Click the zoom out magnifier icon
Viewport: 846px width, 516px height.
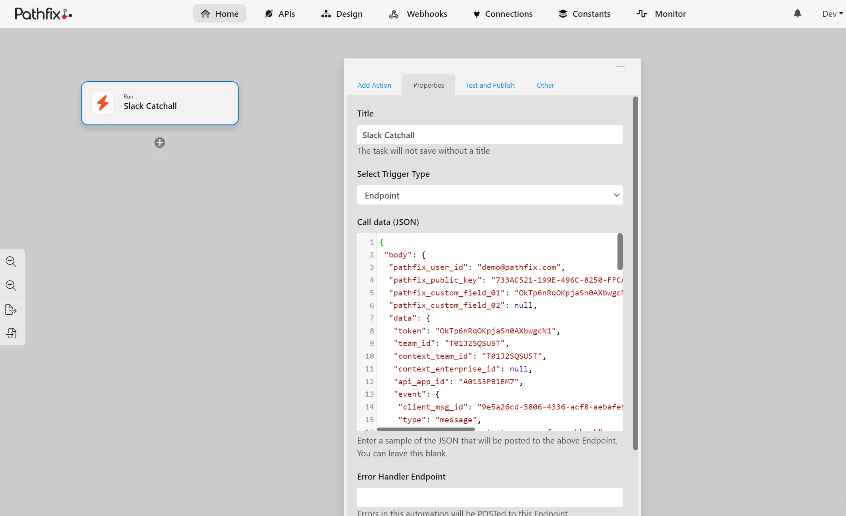pyautogui.click(x=11, y=261)
